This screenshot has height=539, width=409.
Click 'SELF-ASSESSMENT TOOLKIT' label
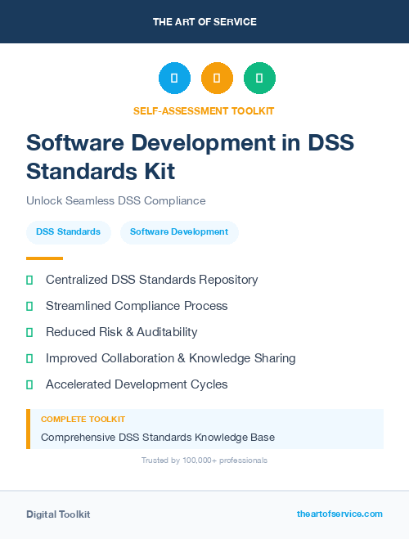tap(204, 111)
